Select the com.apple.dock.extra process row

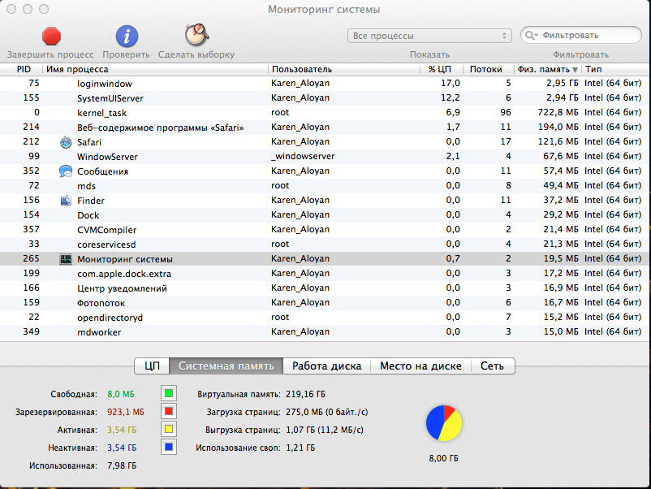(325, 274)
